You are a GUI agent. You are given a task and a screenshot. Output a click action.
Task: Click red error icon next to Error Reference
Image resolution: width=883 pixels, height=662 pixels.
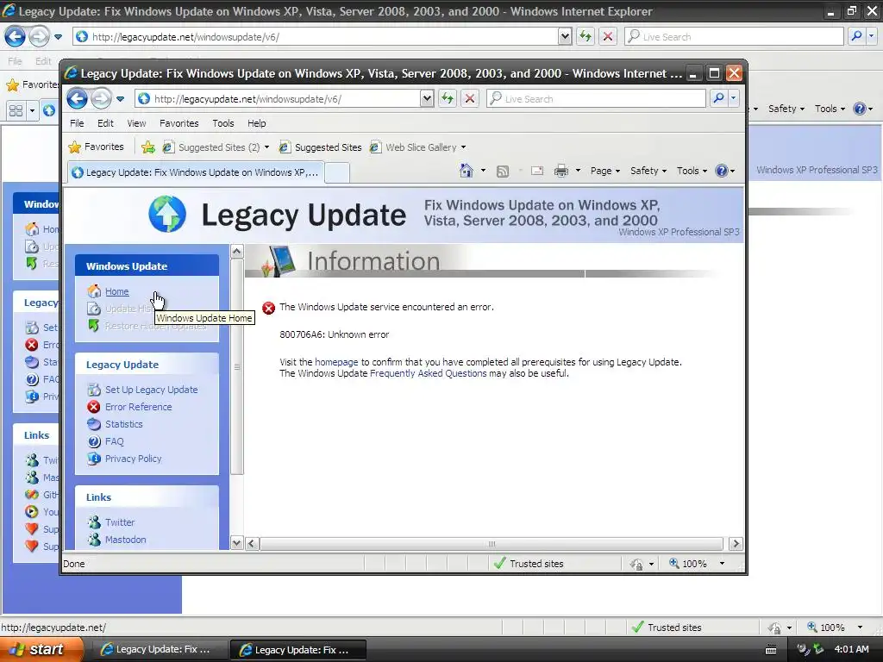point(94,407)
